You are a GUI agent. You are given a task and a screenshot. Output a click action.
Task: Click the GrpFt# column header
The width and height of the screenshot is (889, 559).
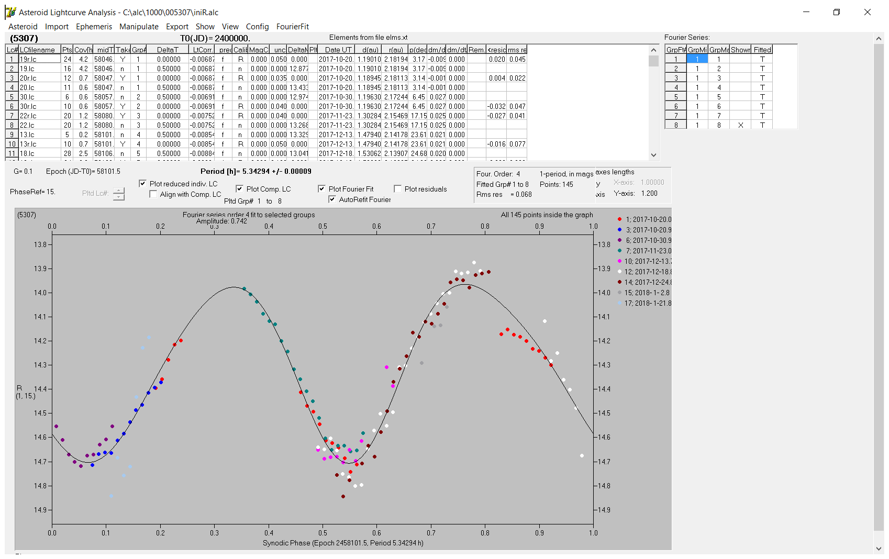click(x=676, y=50)
